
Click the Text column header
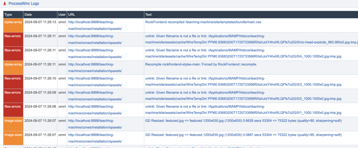click(149, 15)
